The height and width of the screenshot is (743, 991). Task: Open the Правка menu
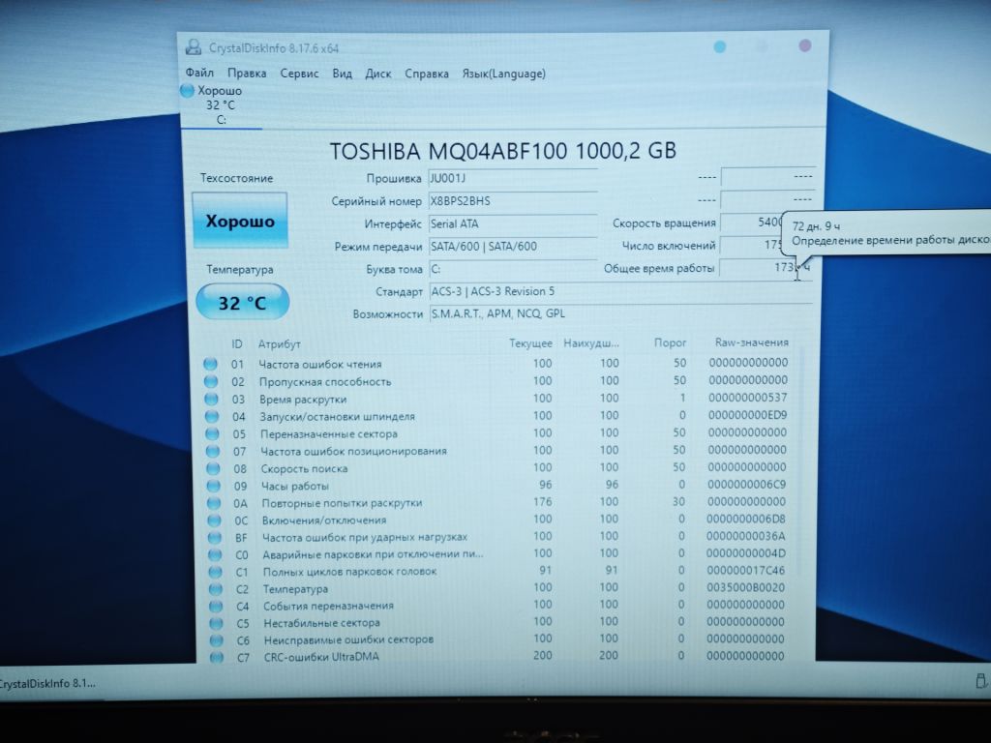pos(247,74)
